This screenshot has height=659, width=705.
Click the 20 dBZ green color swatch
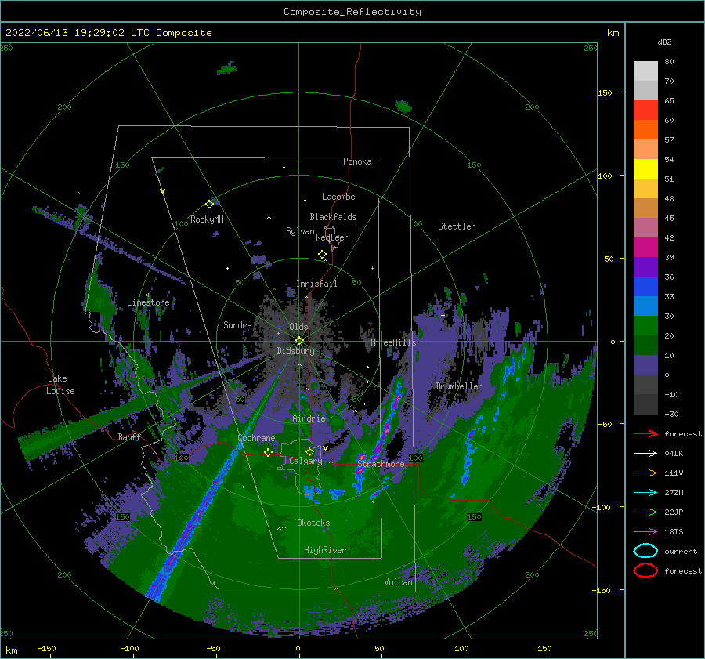coord(645,326)
